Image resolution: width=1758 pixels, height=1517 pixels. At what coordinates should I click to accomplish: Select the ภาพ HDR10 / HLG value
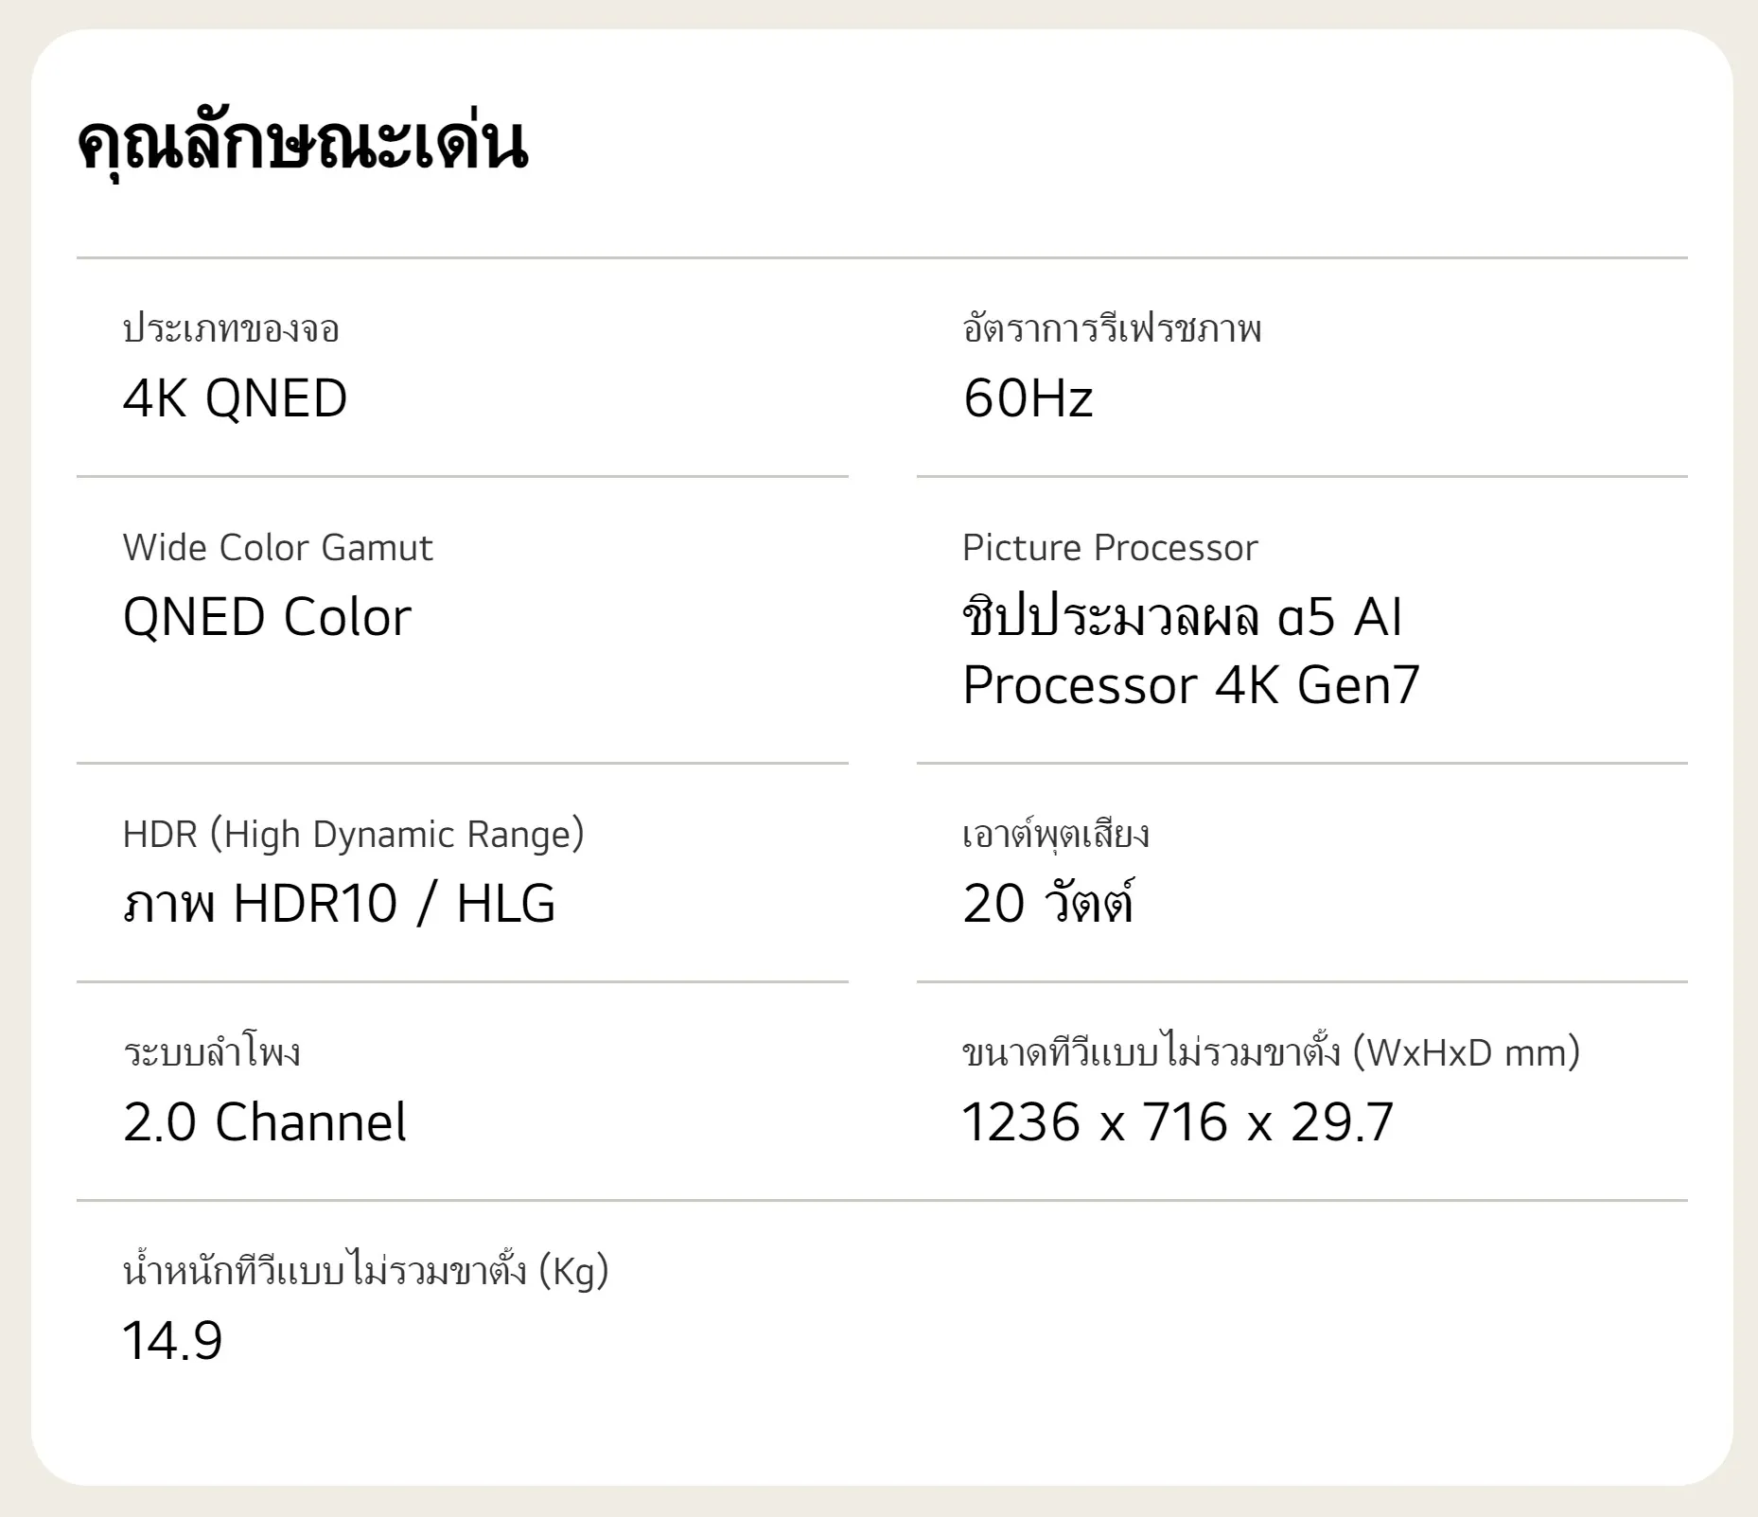click(339, 903)
